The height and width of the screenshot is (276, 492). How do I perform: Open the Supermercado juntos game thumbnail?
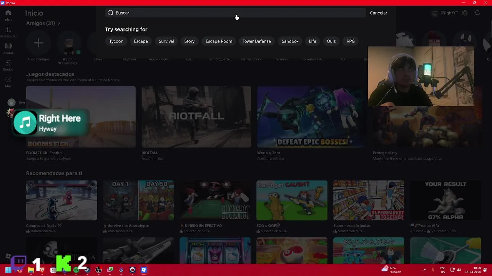[369, 200]
